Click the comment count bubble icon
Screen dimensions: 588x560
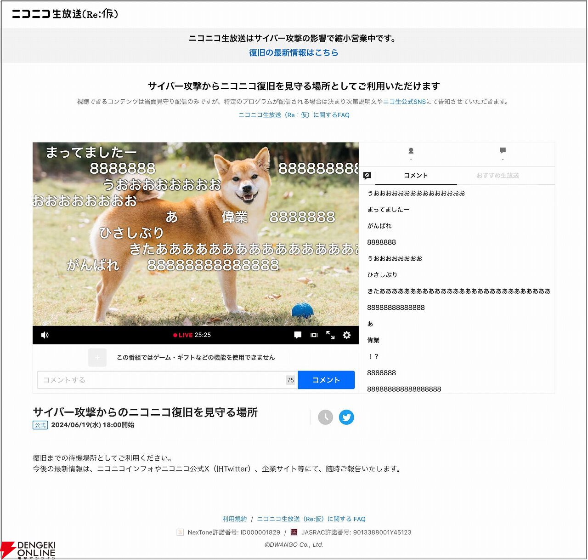(503, 150)
